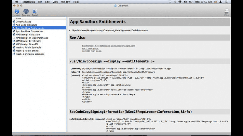Viewport: 243px width, 136px height.
Task: Click the Inspect toolbar icon
Action: (x=17, y=11)
